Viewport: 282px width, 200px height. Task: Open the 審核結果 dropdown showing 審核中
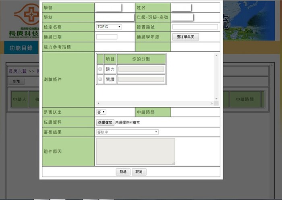point(127,132)
